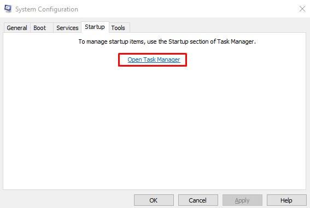
Task: Dismiss the dialog using Cancel
Action: (x=198, y=200)
